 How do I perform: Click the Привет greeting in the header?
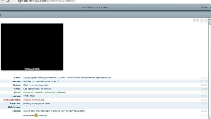206,7
